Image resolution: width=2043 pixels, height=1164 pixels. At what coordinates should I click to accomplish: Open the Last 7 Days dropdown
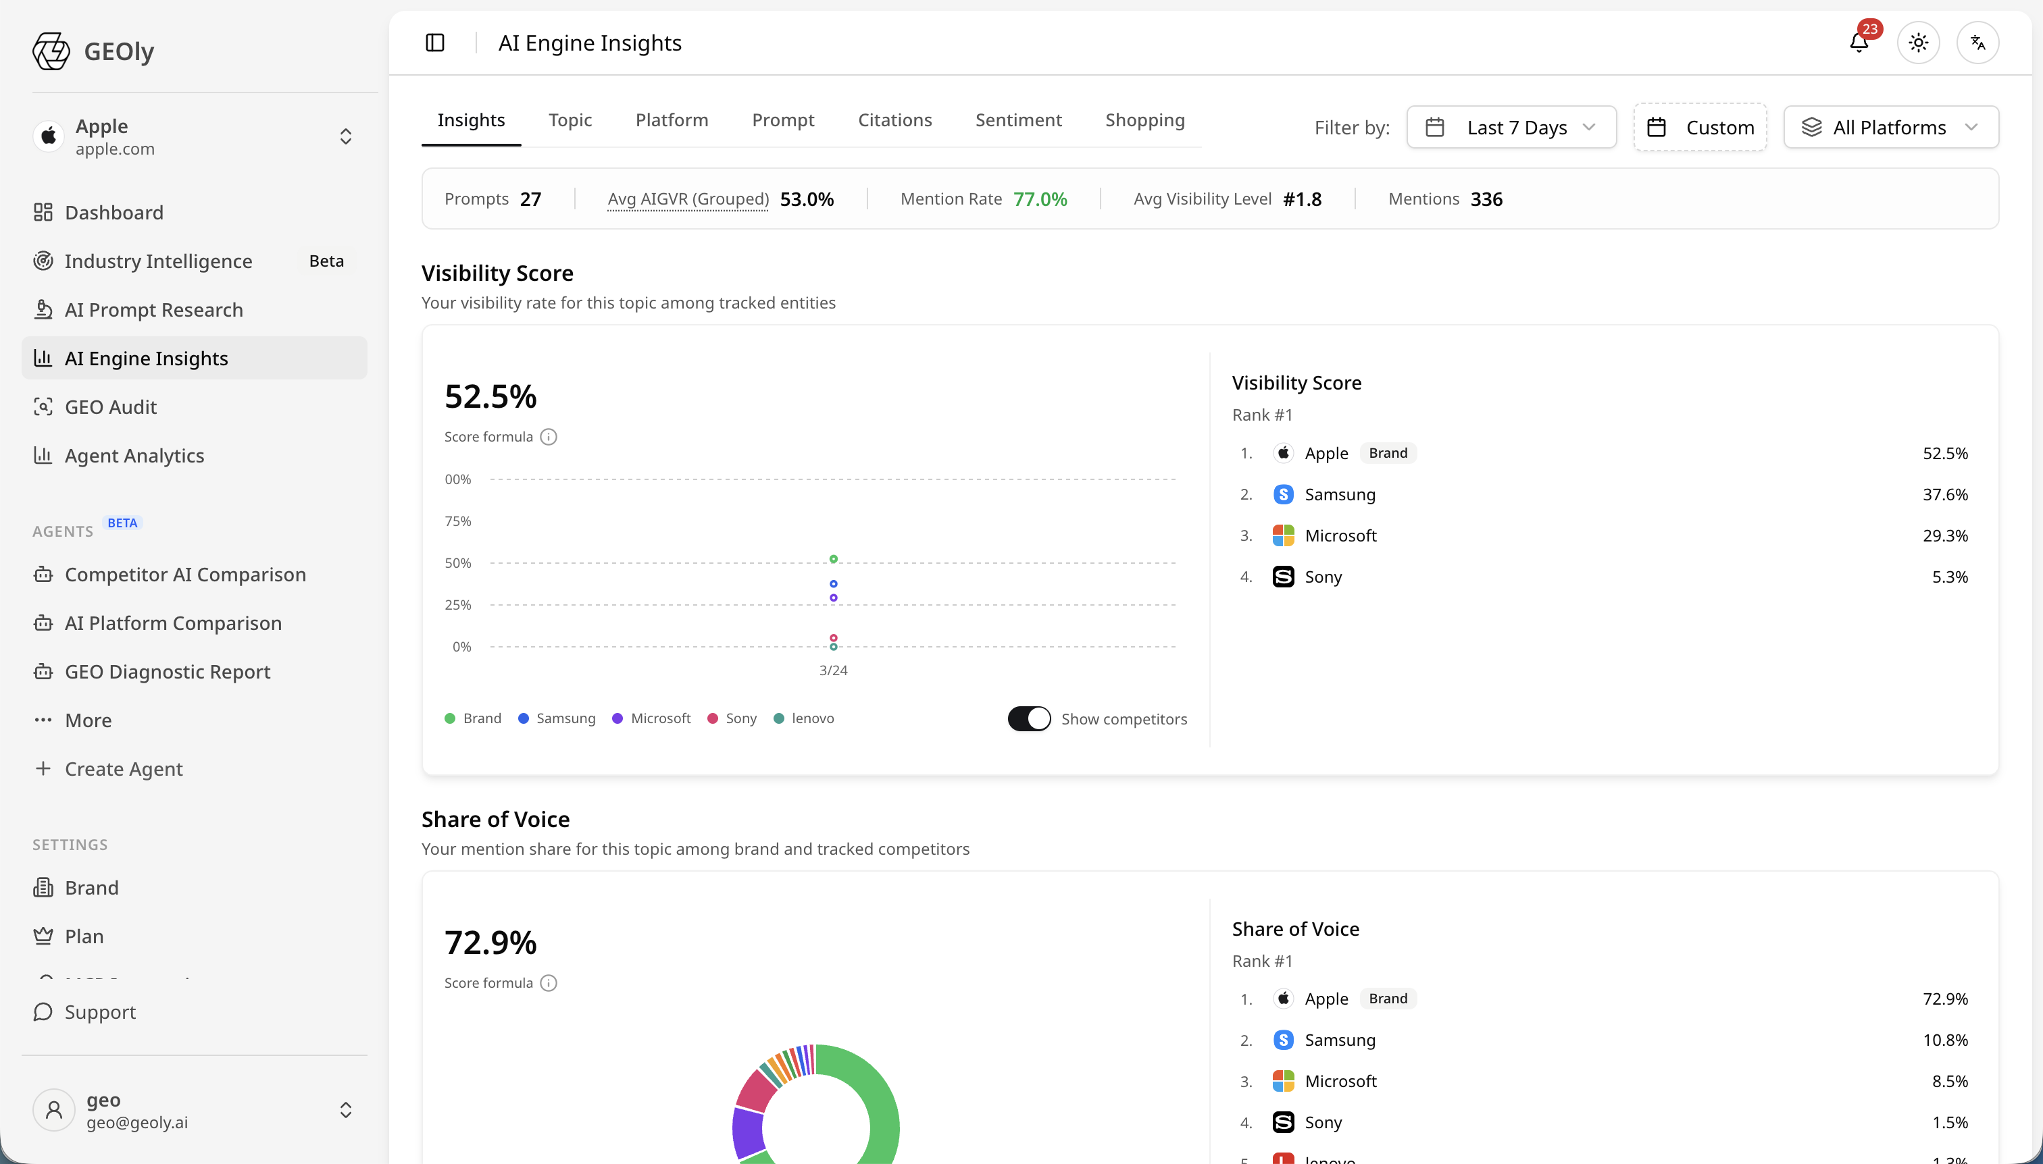coord(1511,127)
